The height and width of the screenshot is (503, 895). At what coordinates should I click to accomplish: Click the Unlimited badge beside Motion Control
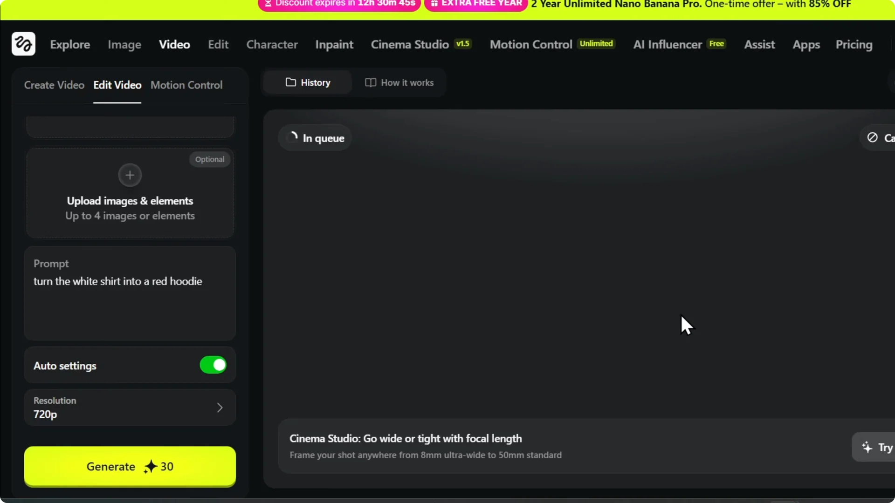point(596,43)
